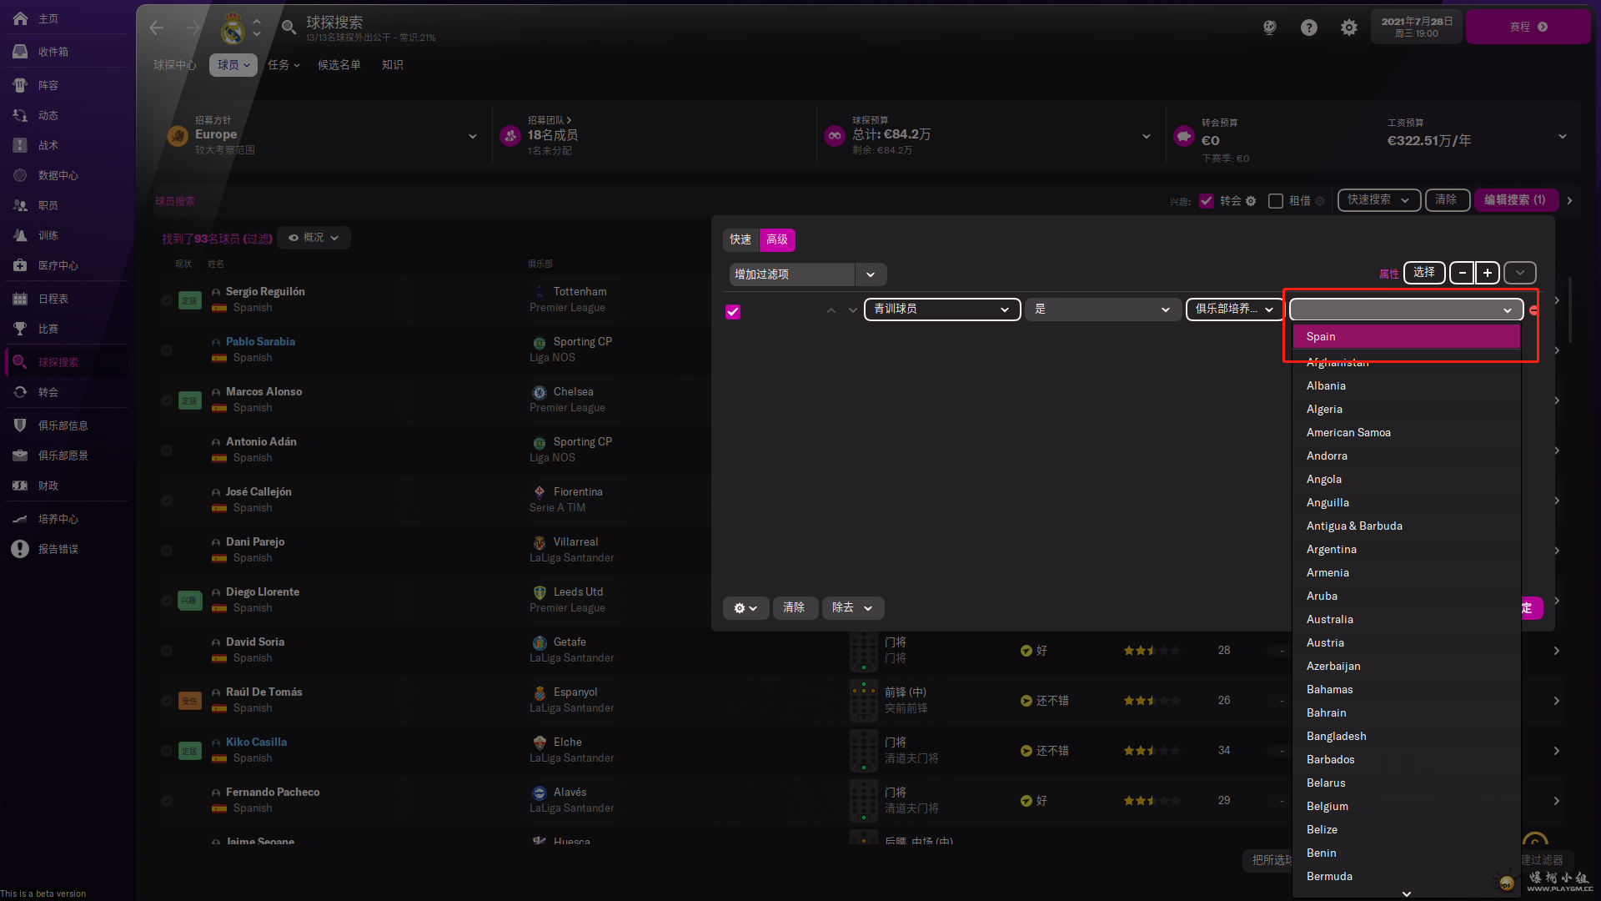Open the 收件箱 inbox icon
The image size is (1601, 901).
[x=20, y=52]
